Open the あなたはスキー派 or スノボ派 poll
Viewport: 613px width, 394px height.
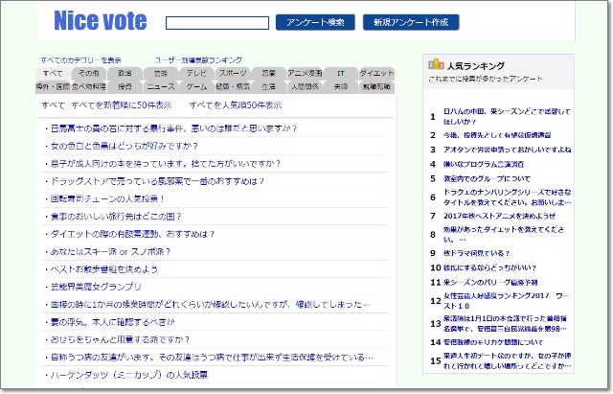(x=110, y=251)
